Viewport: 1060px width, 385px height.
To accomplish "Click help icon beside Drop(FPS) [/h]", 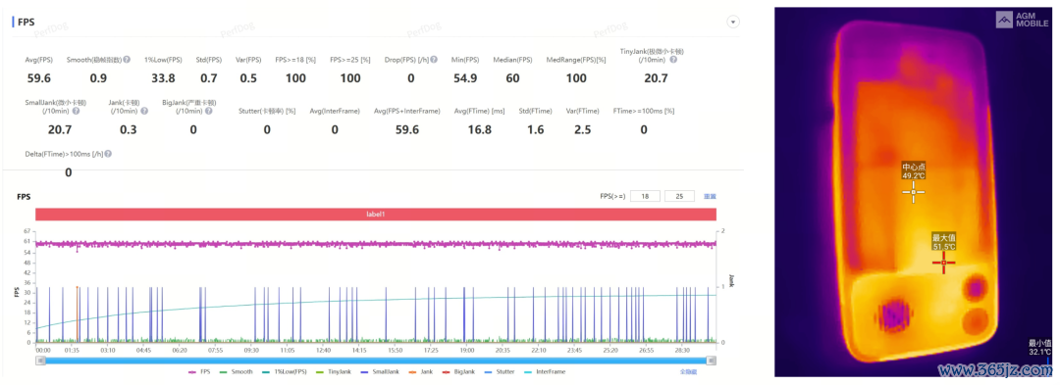I will pos(434,60).
